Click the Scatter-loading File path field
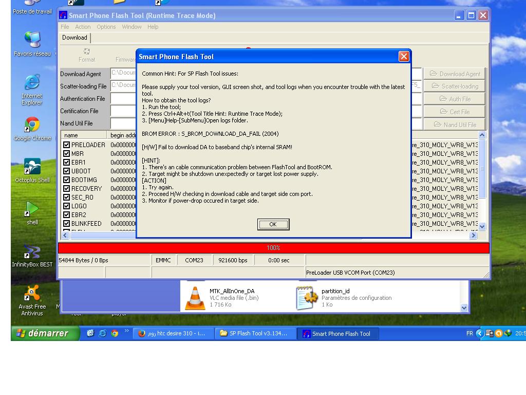 123,86
